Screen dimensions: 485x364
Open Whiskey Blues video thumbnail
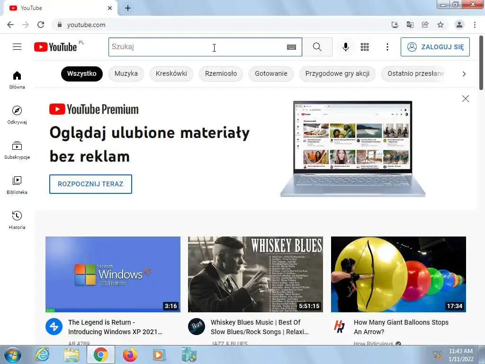255,274
